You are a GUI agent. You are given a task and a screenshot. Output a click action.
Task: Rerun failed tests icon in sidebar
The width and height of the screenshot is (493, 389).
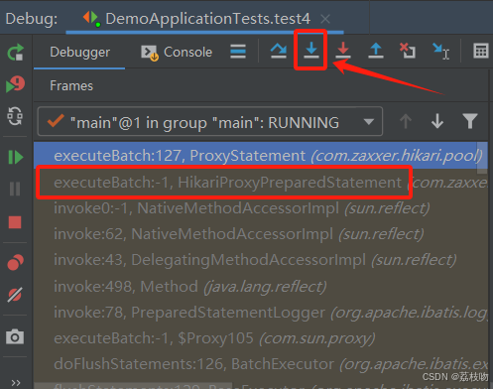15,84
